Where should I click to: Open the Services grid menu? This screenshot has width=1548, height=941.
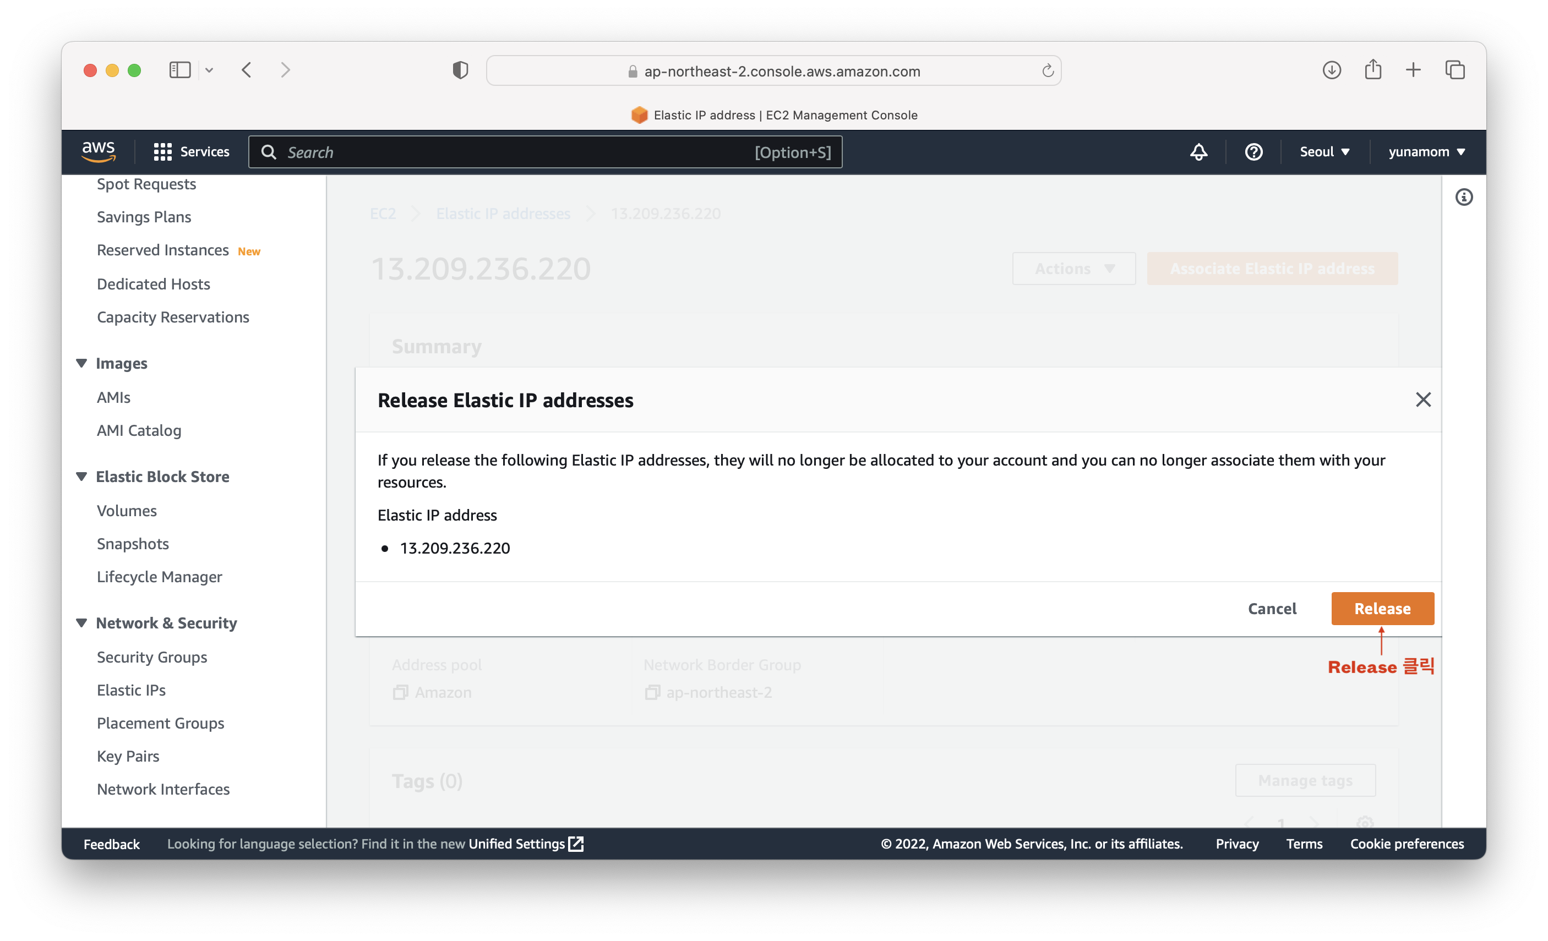coord(191,151)
